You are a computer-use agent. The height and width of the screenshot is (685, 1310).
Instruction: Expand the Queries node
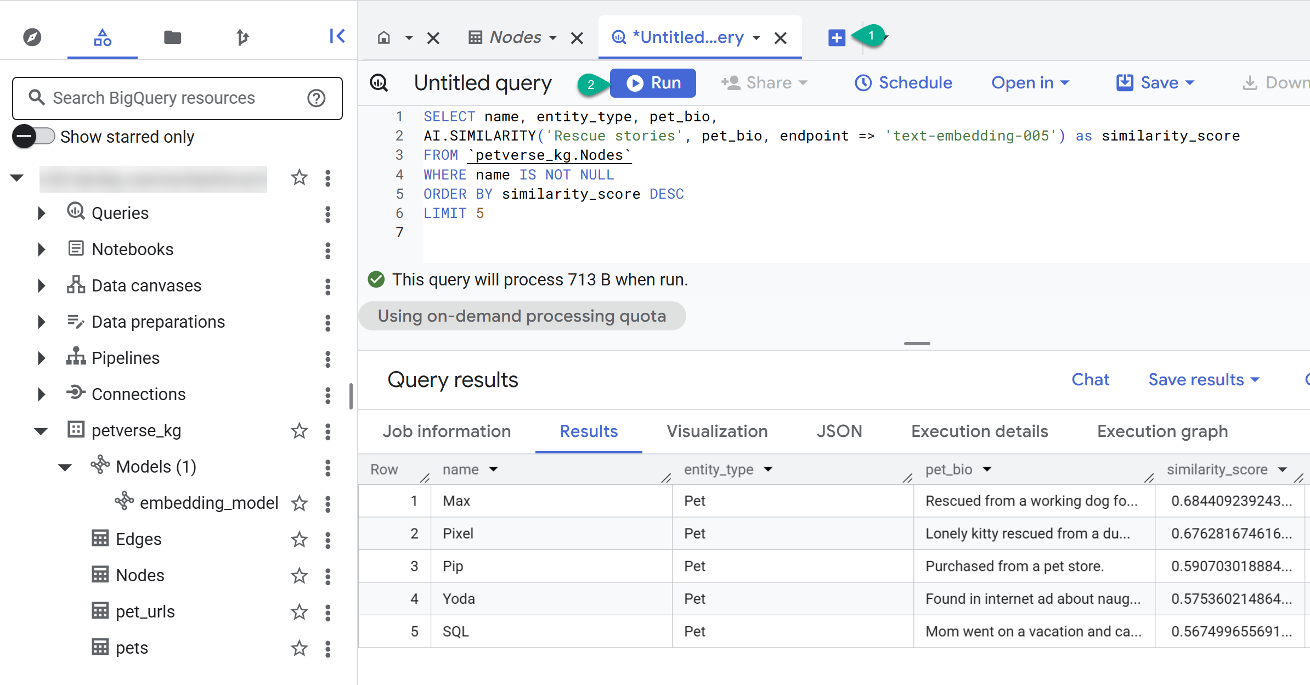point(42,213)
